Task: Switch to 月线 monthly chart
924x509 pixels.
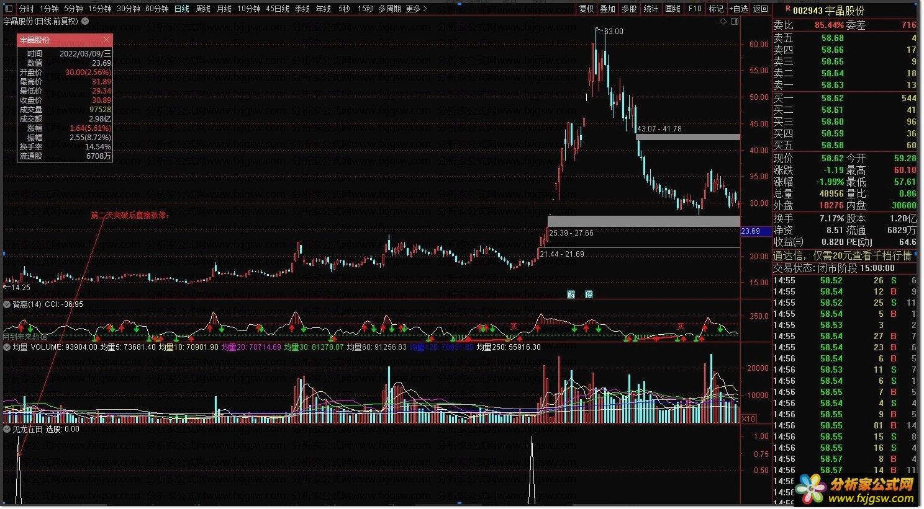Action: tap(224, 9)
